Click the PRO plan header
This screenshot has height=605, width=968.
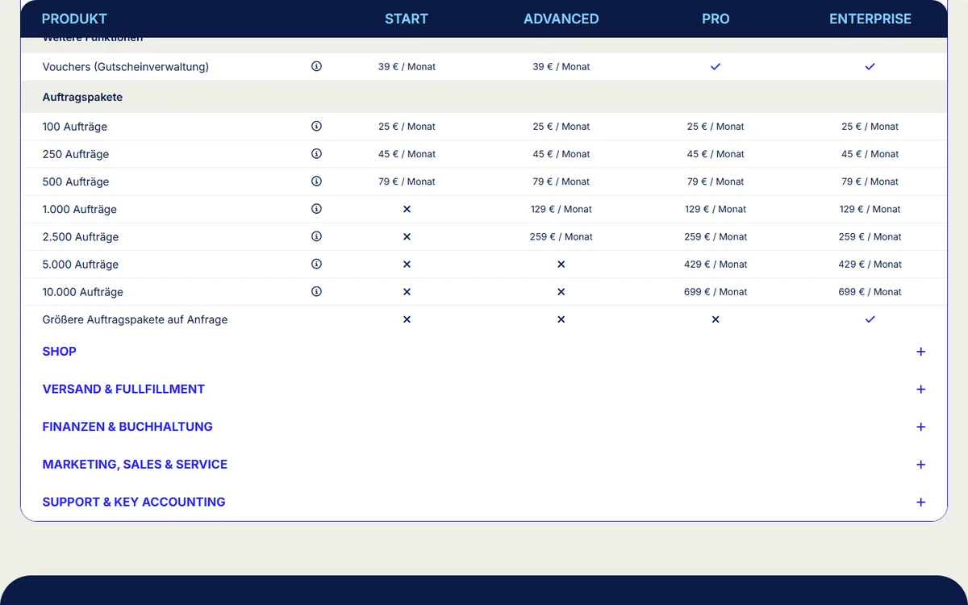(x=716, y=19)
